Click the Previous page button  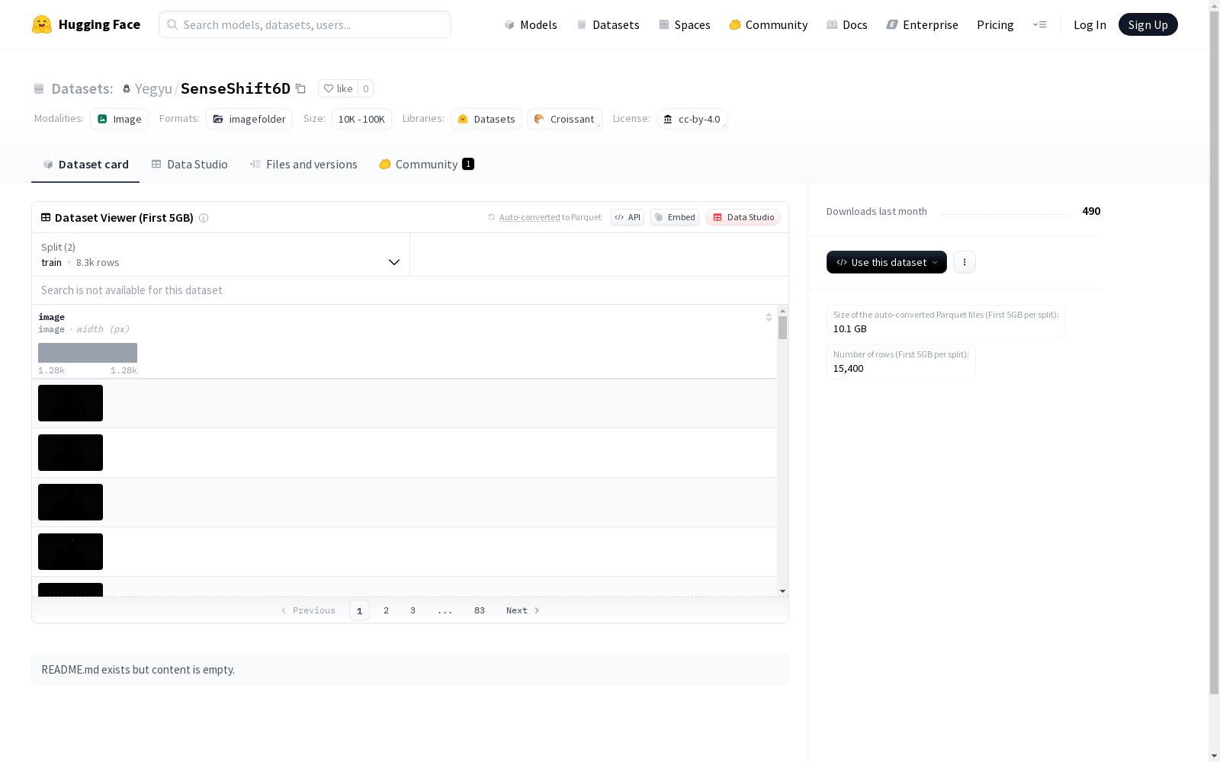308,610
